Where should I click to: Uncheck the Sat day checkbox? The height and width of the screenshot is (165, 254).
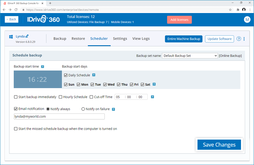(x=142, y=85)
